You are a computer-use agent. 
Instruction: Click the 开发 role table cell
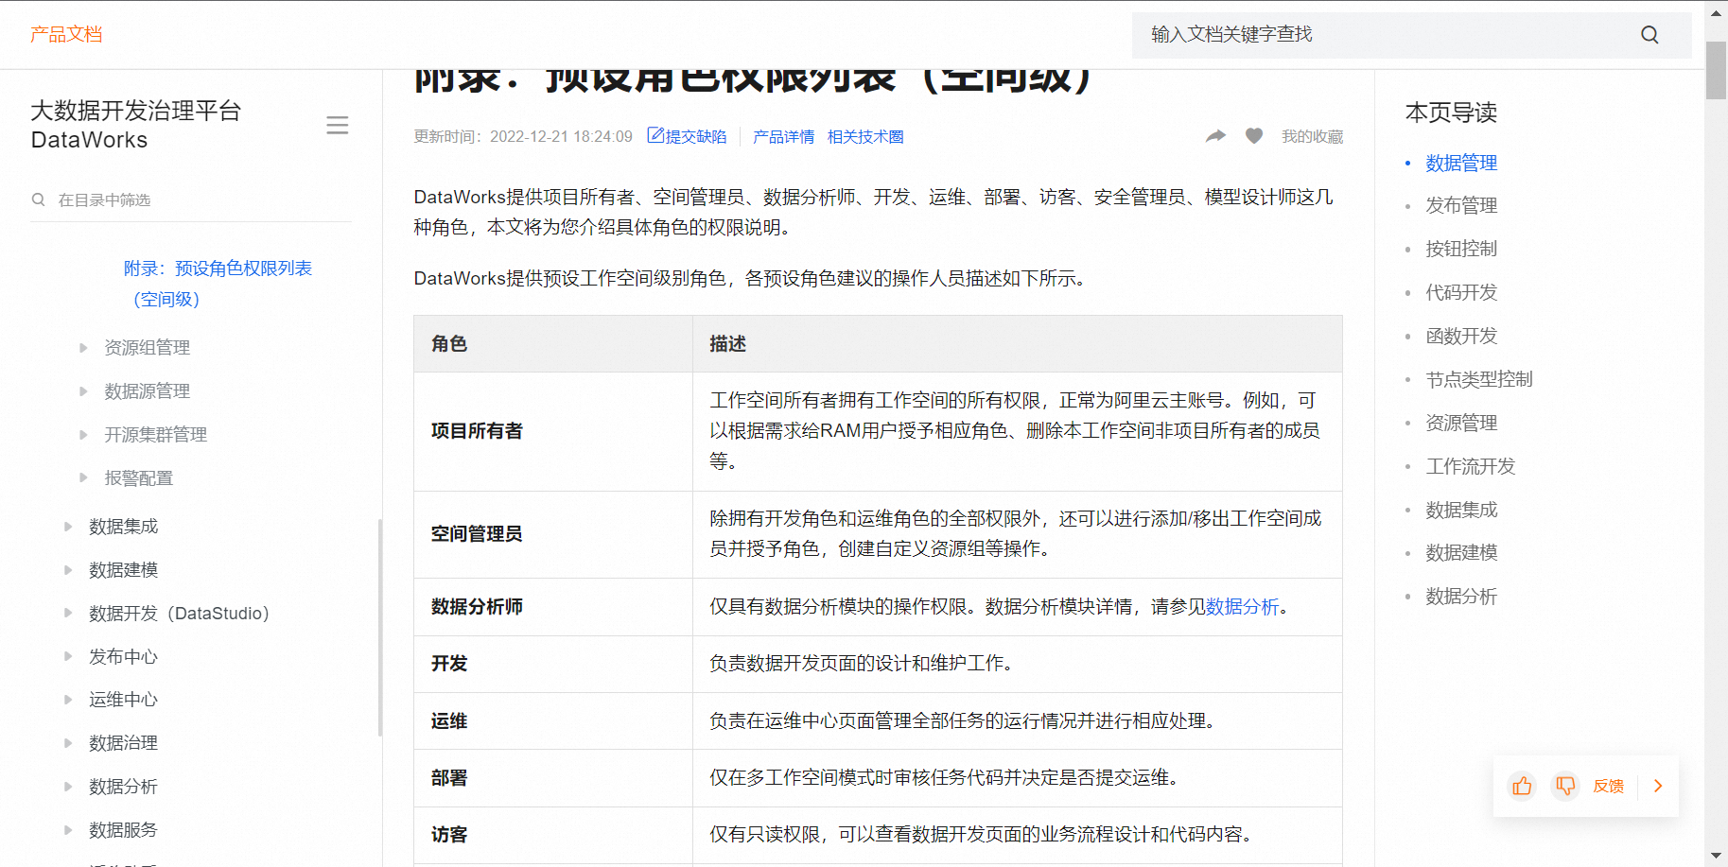click(553, 664)
